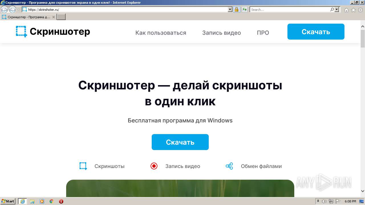Select the Скриншоты feature label
365x205 pixels.
click(x=109, y=166)
